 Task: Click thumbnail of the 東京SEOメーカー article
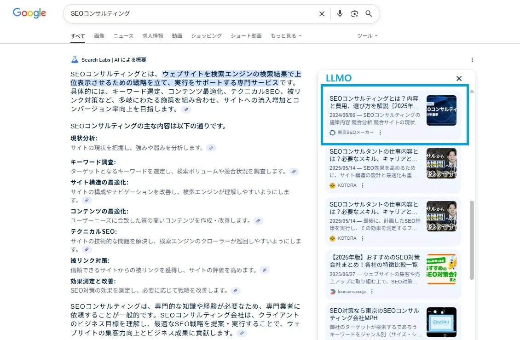click(x=441, y=110)
